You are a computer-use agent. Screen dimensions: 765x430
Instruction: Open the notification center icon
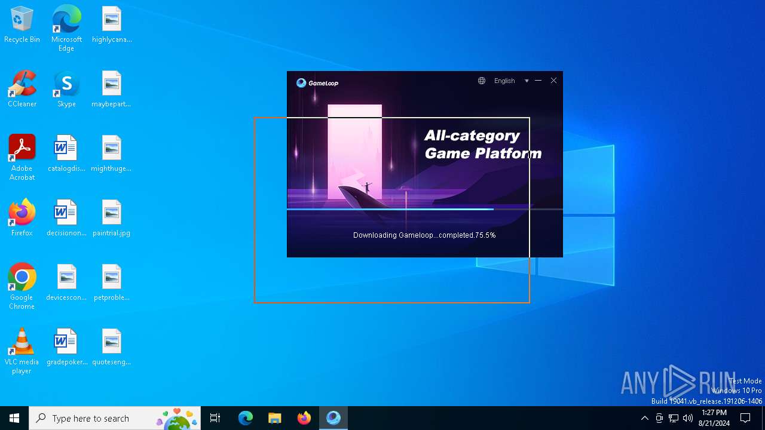point(745,418)
